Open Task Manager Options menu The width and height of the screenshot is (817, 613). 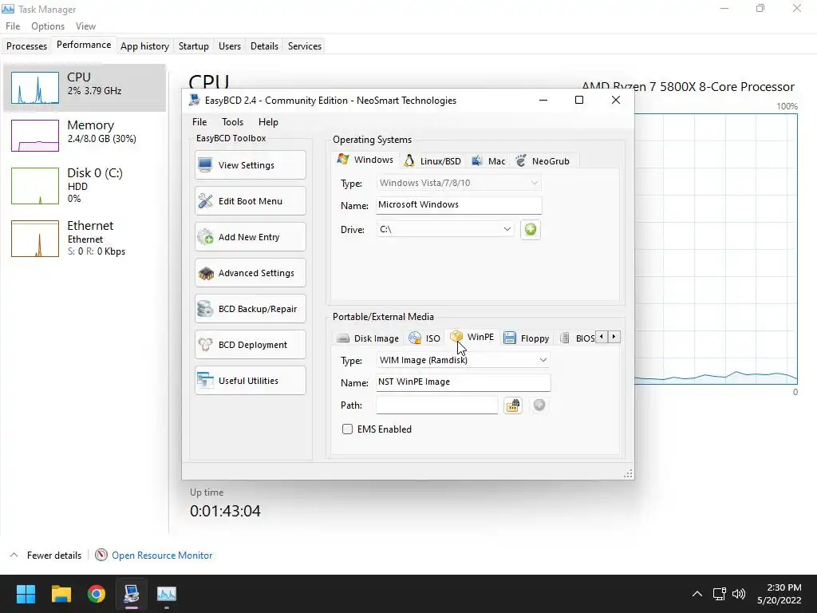(48, 26)
